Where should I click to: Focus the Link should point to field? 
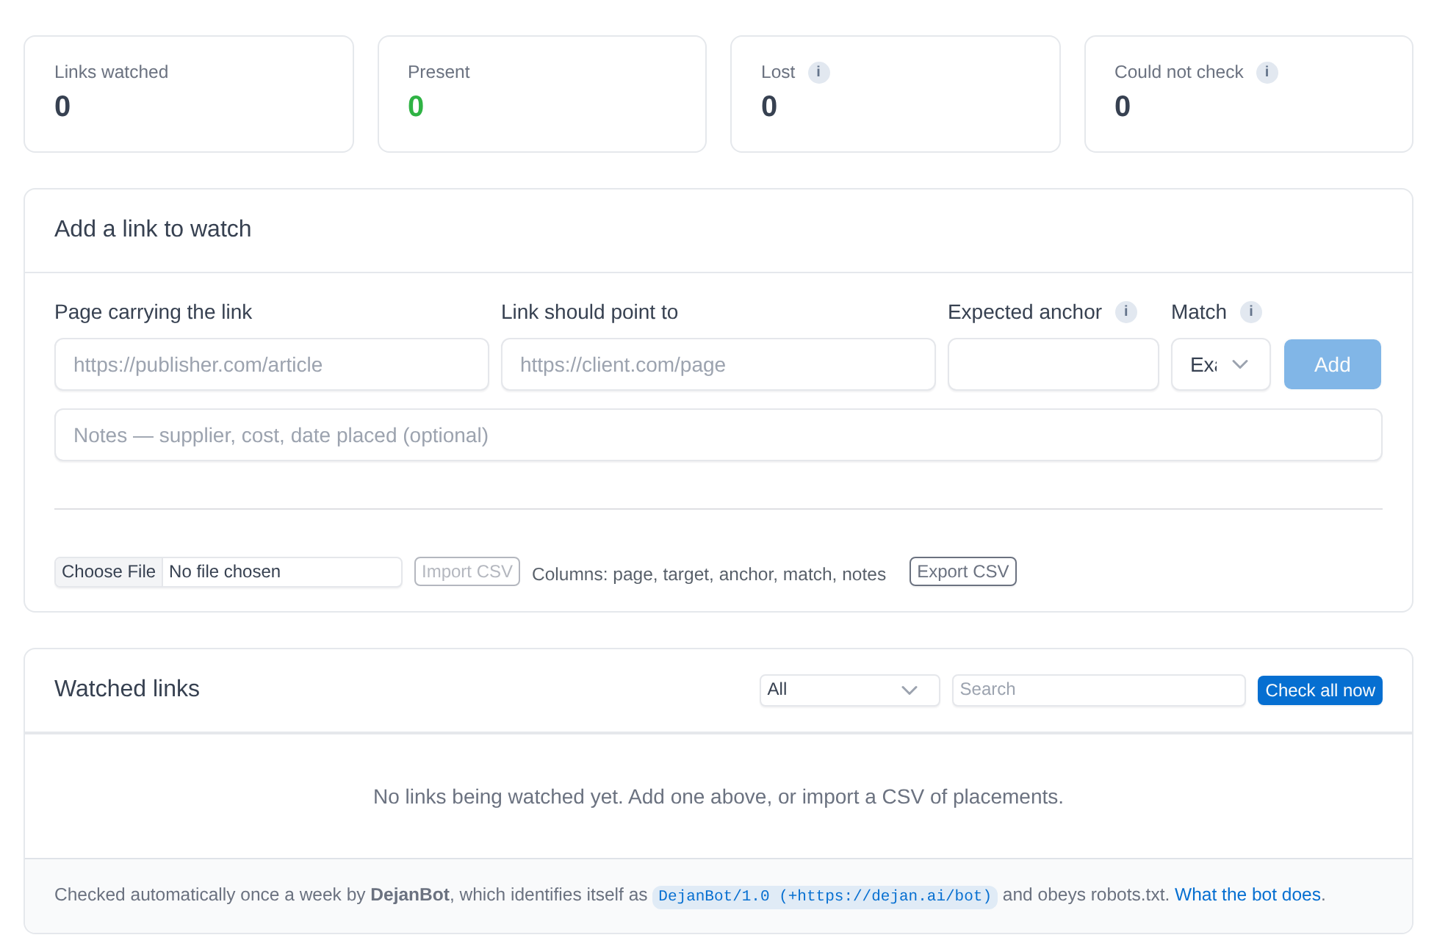click(718, 364)
